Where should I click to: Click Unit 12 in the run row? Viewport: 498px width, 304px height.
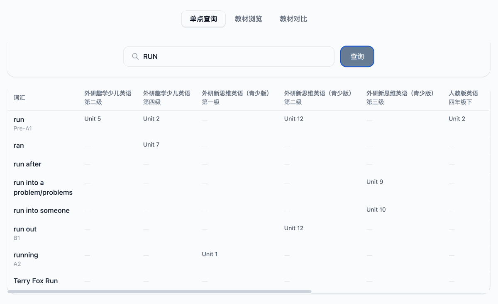click(x=294, y=119)
